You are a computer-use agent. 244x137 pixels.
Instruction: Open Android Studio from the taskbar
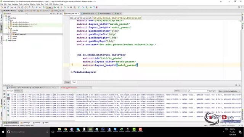coord(90,129)
